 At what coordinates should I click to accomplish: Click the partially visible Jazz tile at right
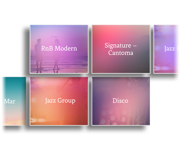pyautogui.click(x=166, y=49)
